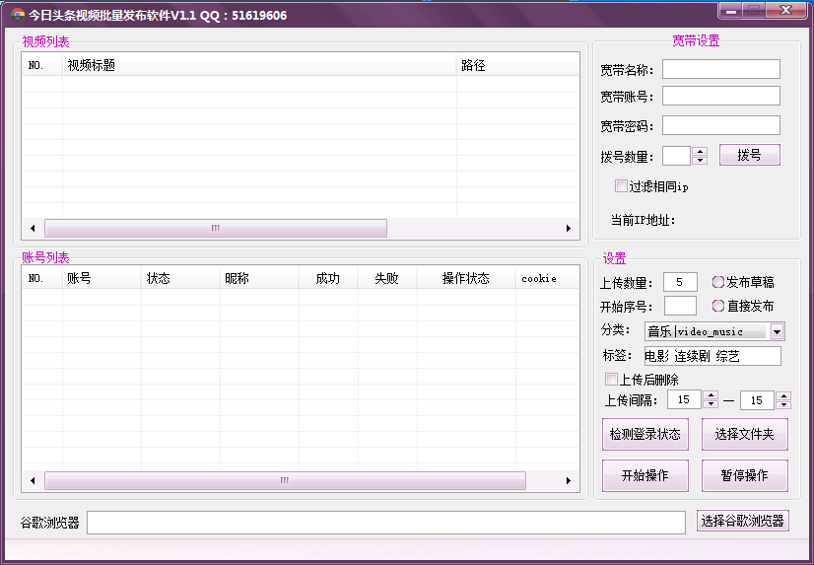The image size is (814, 565).
Task: Click the 检测登录状态 button
Action: pyautogui.click(x=645, y=434)
